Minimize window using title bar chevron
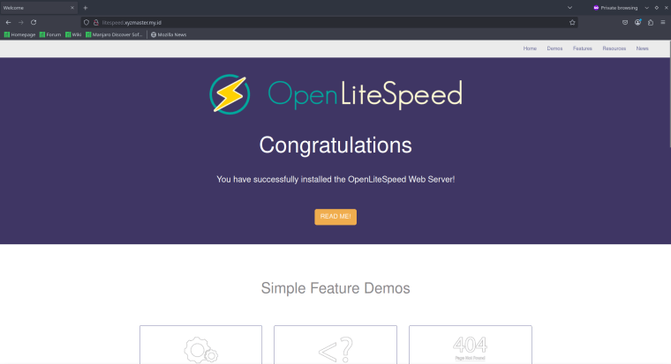Screen dimensions: 671x364 [646, 8]
